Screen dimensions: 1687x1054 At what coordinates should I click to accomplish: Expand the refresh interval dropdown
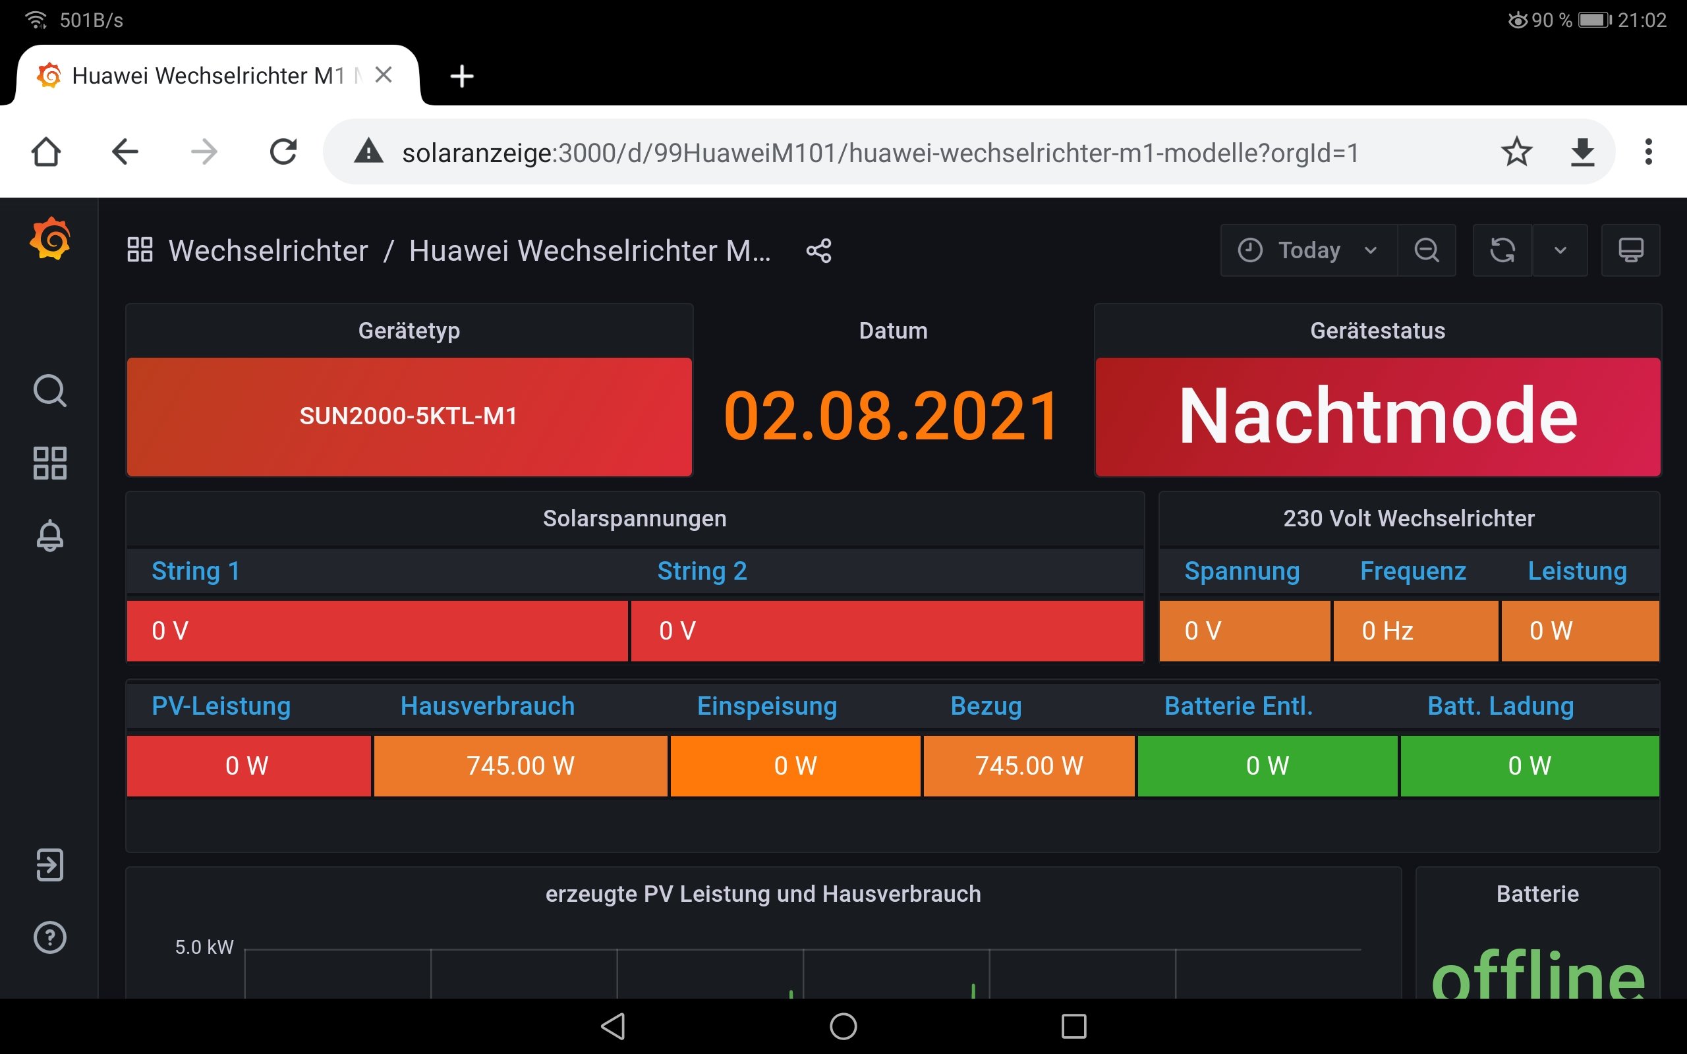(1560, 250)
